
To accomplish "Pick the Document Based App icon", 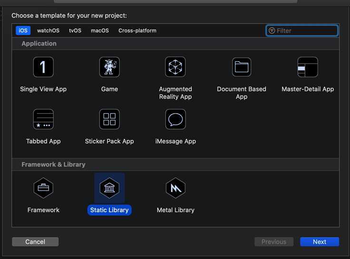I will [242, 67].
